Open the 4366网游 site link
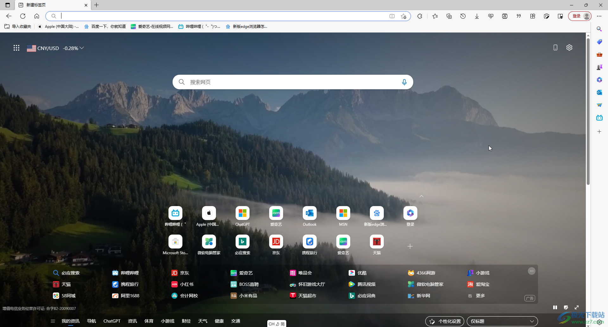 [x=421, y=273]
